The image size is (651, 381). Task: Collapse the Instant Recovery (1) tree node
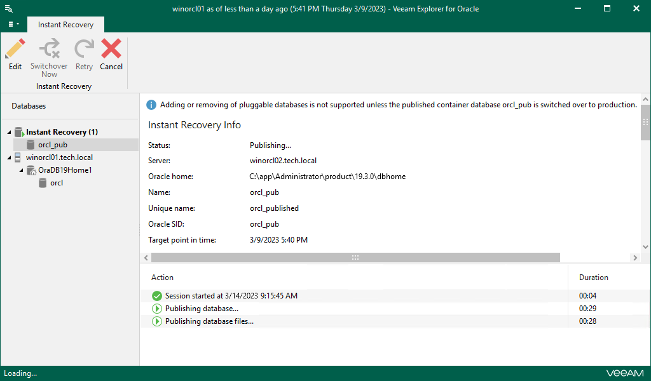click(x=9, y=132)
